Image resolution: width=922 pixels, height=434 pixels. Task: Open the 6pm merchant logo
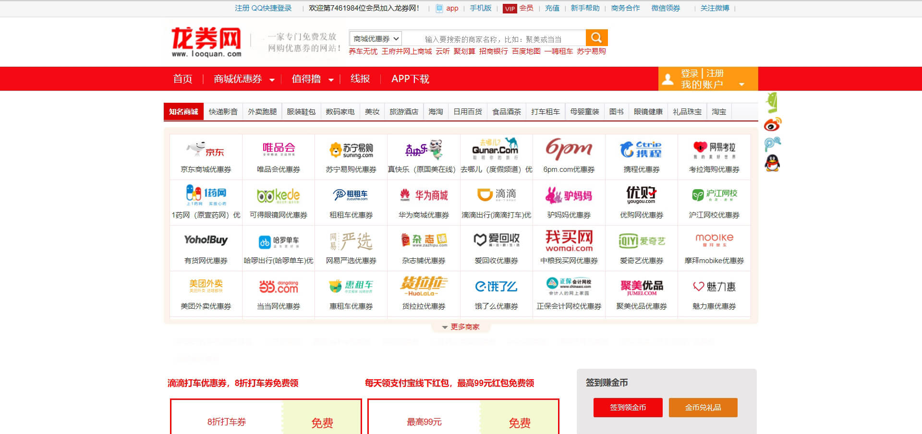point(569,149)
